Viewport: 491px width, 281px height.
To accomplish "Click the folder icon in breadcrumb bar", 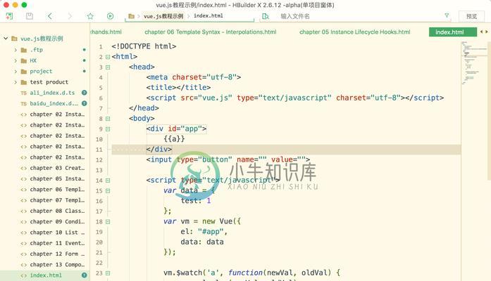I will pos(131,16).
